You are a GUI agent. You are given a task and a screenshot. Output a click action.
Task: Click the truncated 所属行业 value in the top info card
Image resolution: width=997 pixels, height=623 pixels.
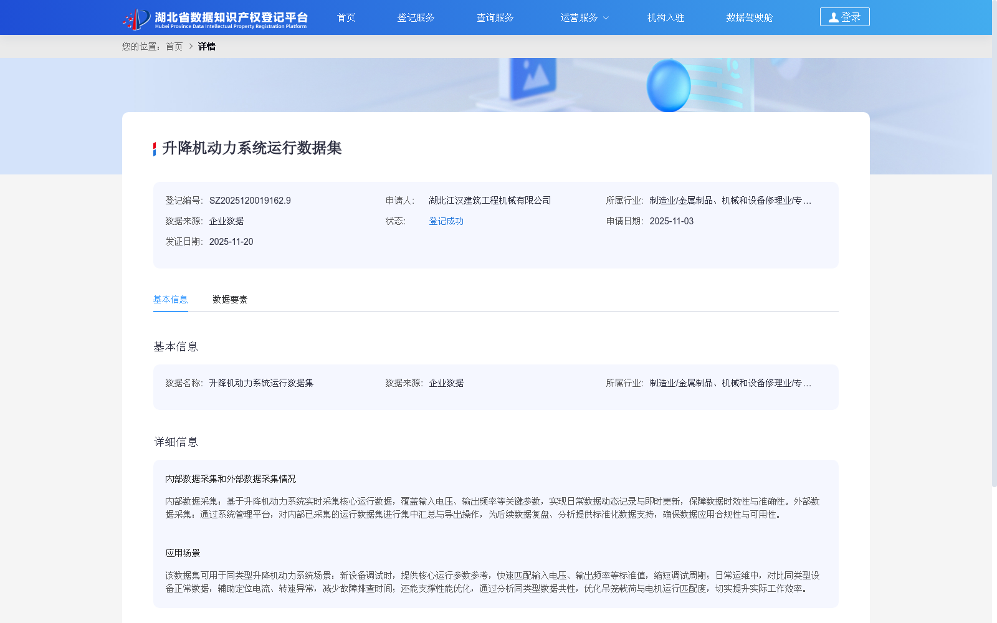(730, 201)
